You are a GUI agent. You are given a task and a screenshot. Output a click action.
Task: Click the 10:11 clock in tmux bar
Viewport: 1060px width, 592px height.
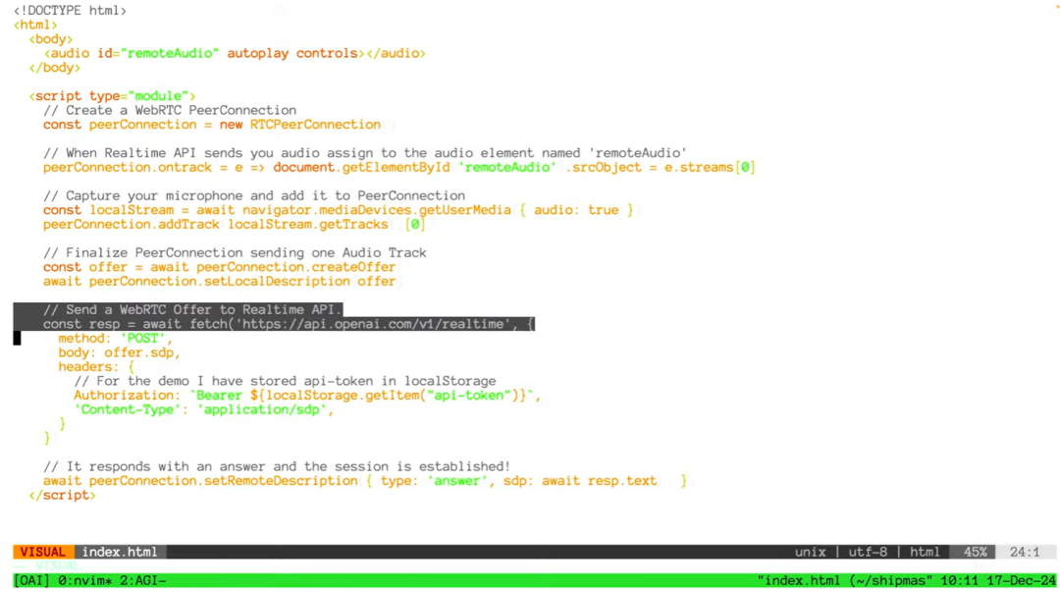[x=959, y=580]
